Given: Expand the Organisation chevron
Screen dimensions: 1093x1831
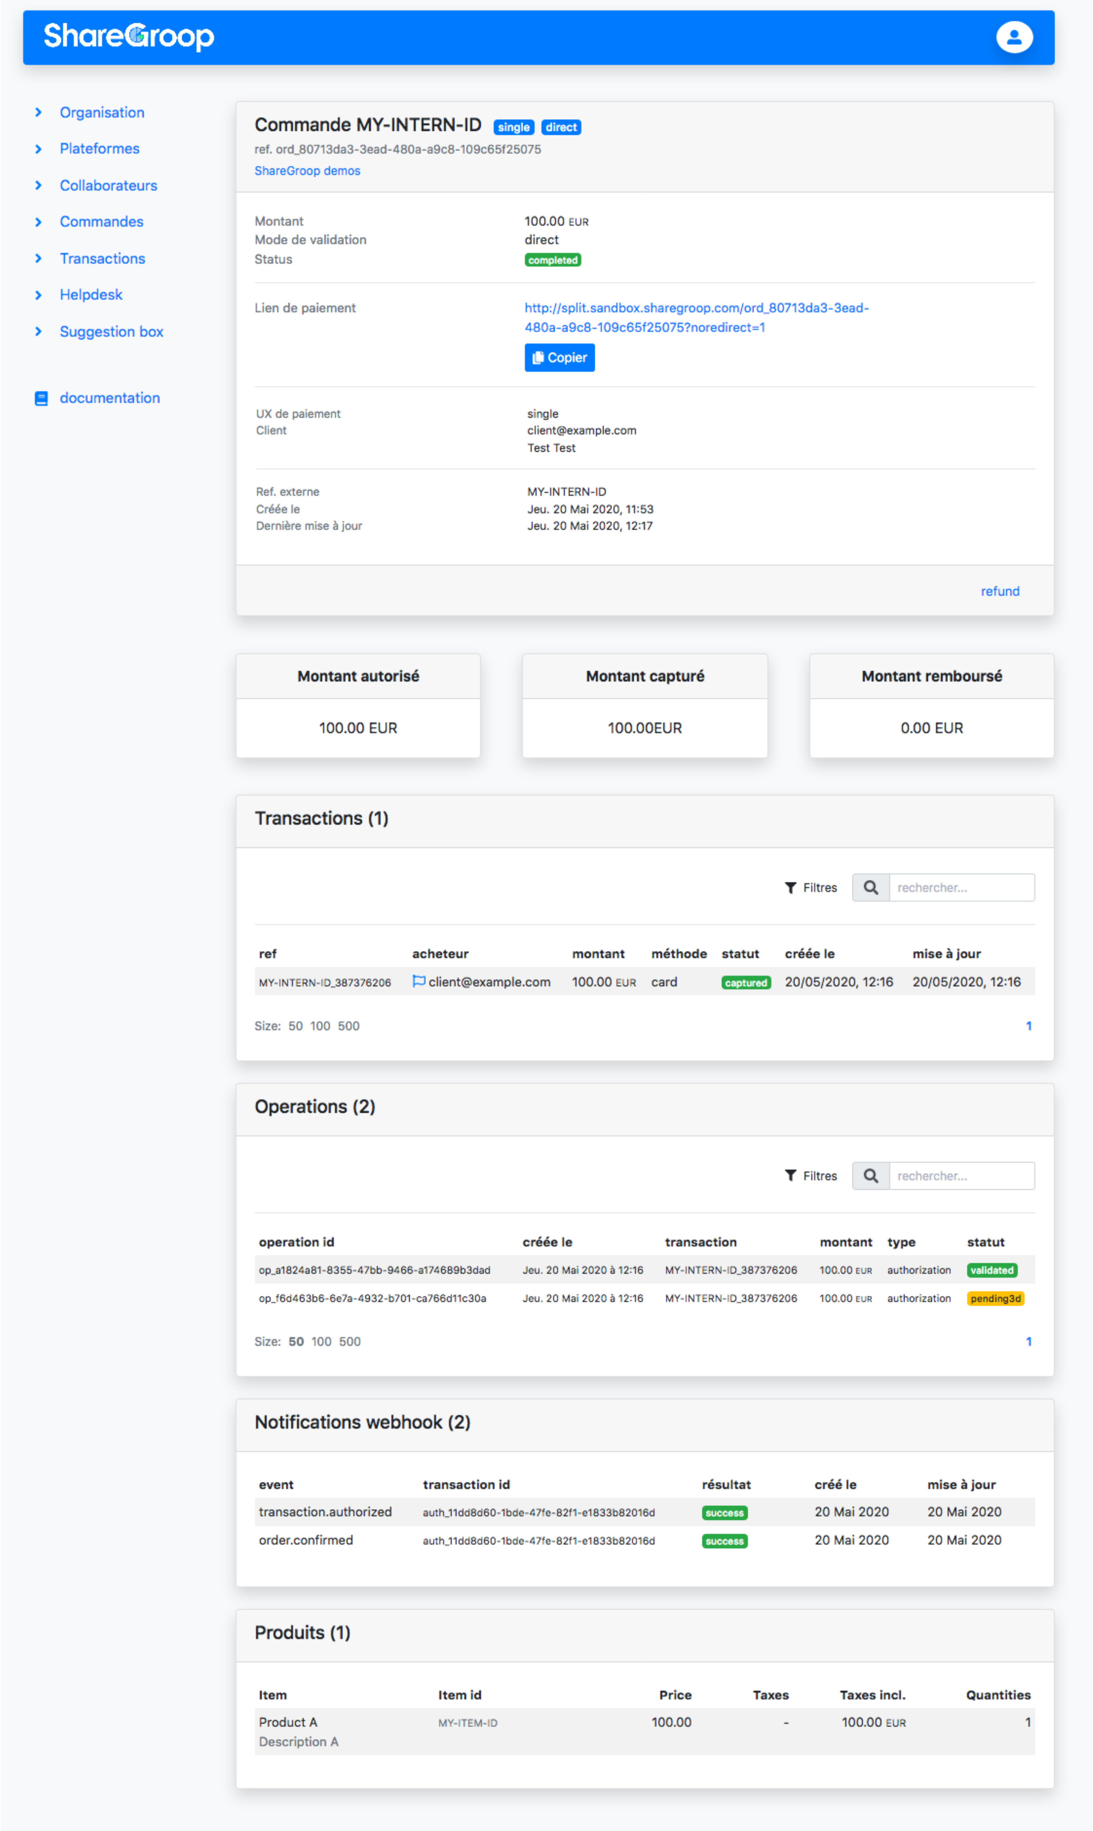Looking at the screenshot, I should pos(38,112).
